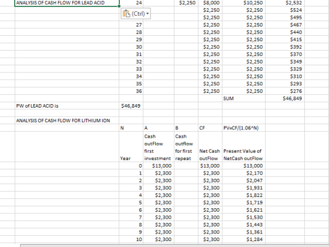Select the $10,250 cell in row 24
329x247 pixels.
pyautogui.click(x=244, y=3)
